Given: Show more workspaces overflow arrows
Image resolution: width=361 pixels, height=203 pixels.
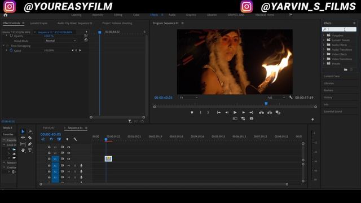Looking at the screenshot, I should 290,15.
